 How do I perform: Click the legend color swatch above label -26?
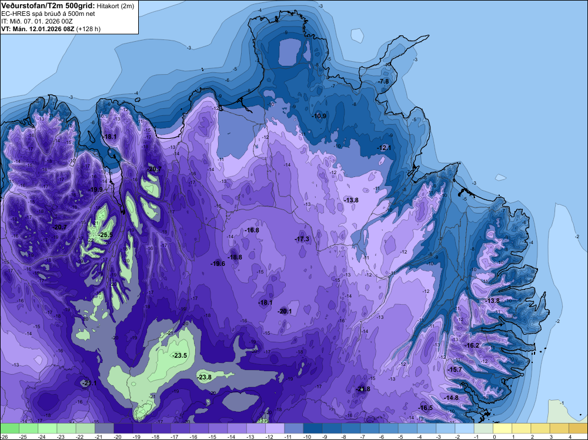coord(9,428)
